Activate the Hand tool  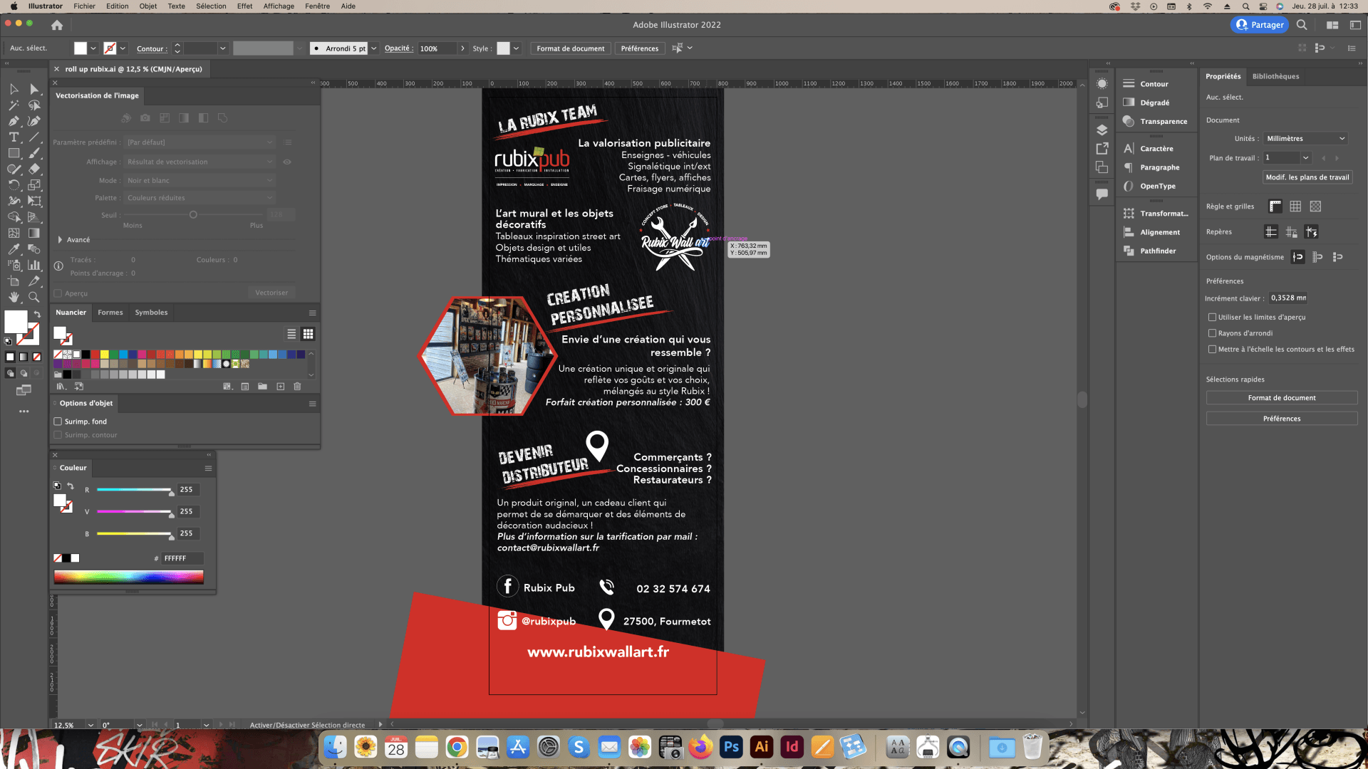coord(14,297)
